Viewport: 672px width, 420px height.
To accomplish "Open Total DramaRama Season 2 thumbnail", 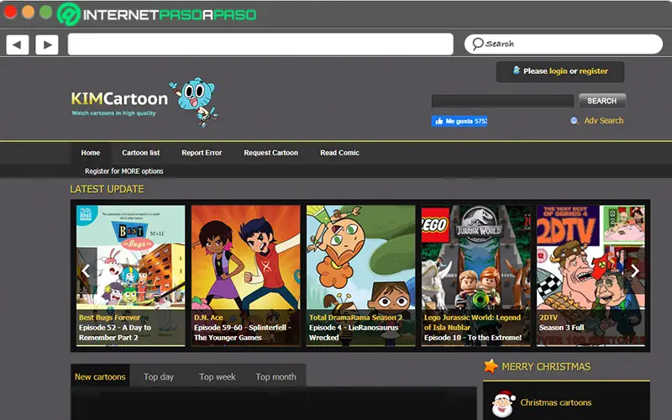I will 361,276.
